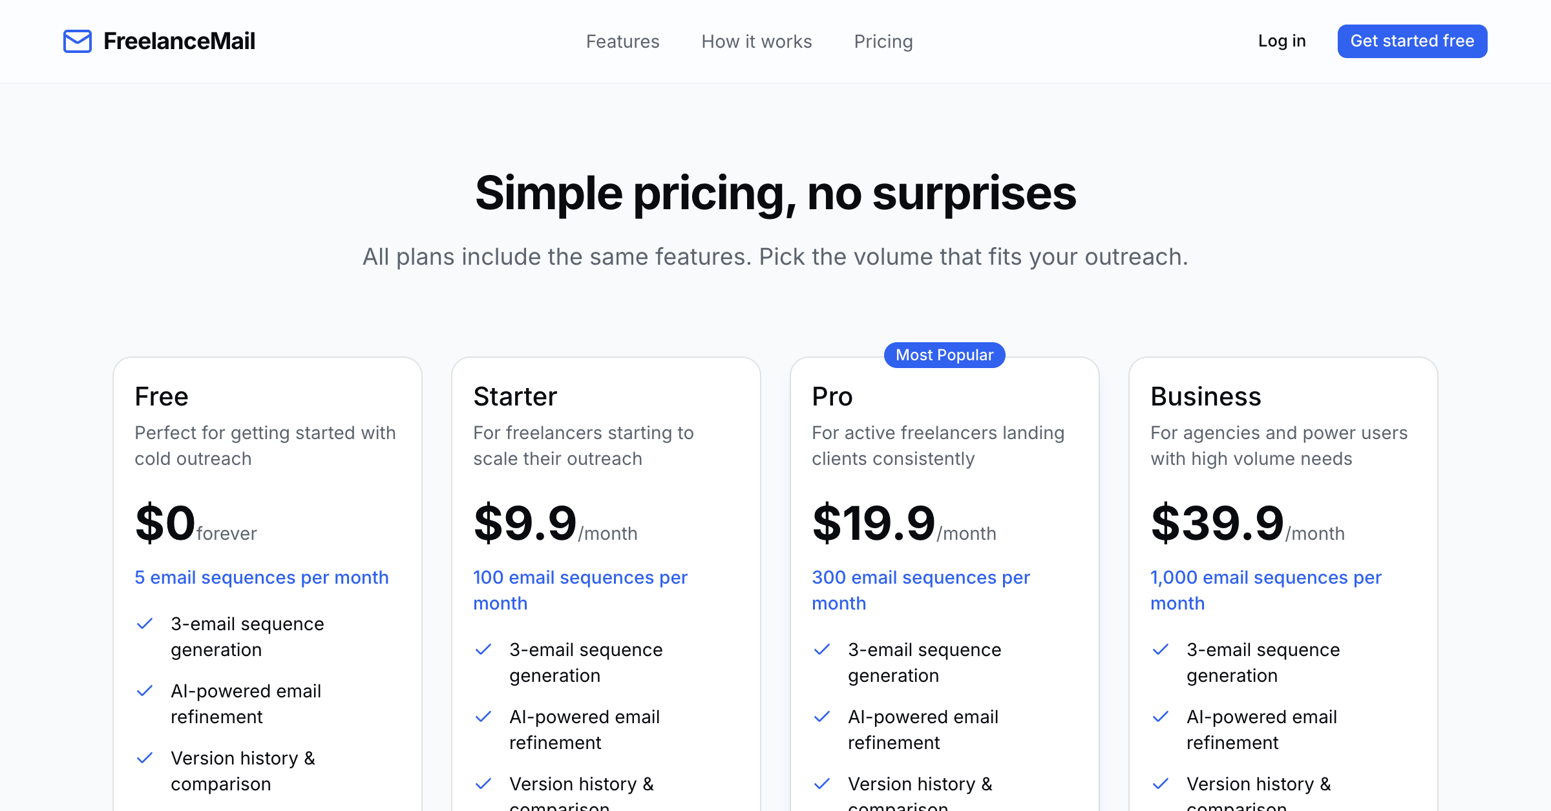The height and width of the screenshot is (811, 1551).
Task: Click the Most Popular badge
Action: [944, 355]
